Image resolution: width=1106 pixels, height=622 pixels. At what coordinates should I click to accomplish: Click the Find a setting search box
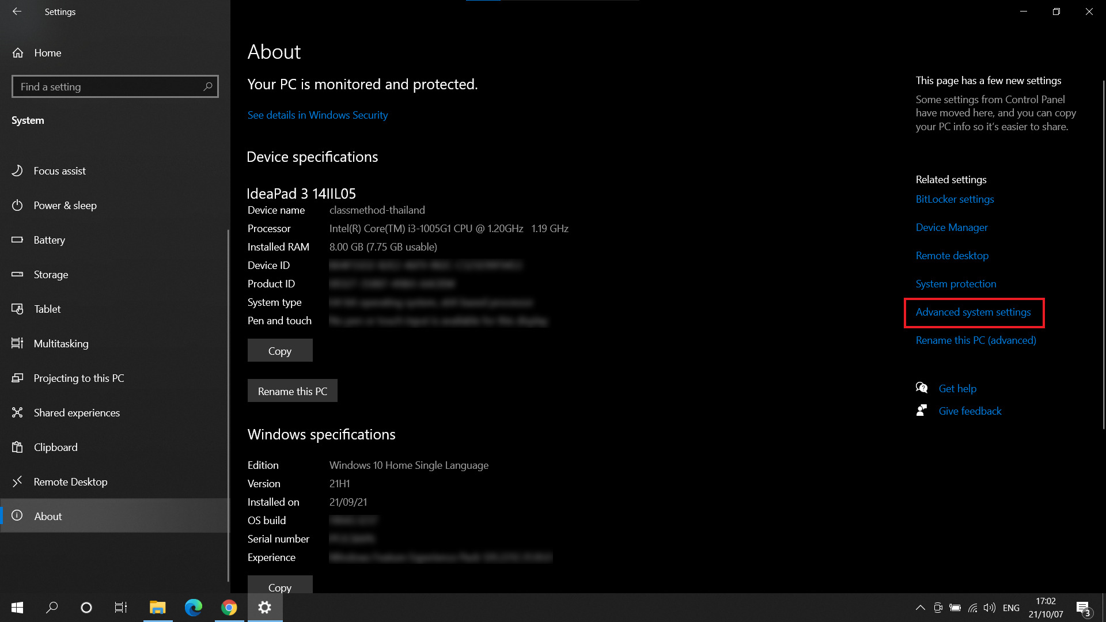[115, 86]
